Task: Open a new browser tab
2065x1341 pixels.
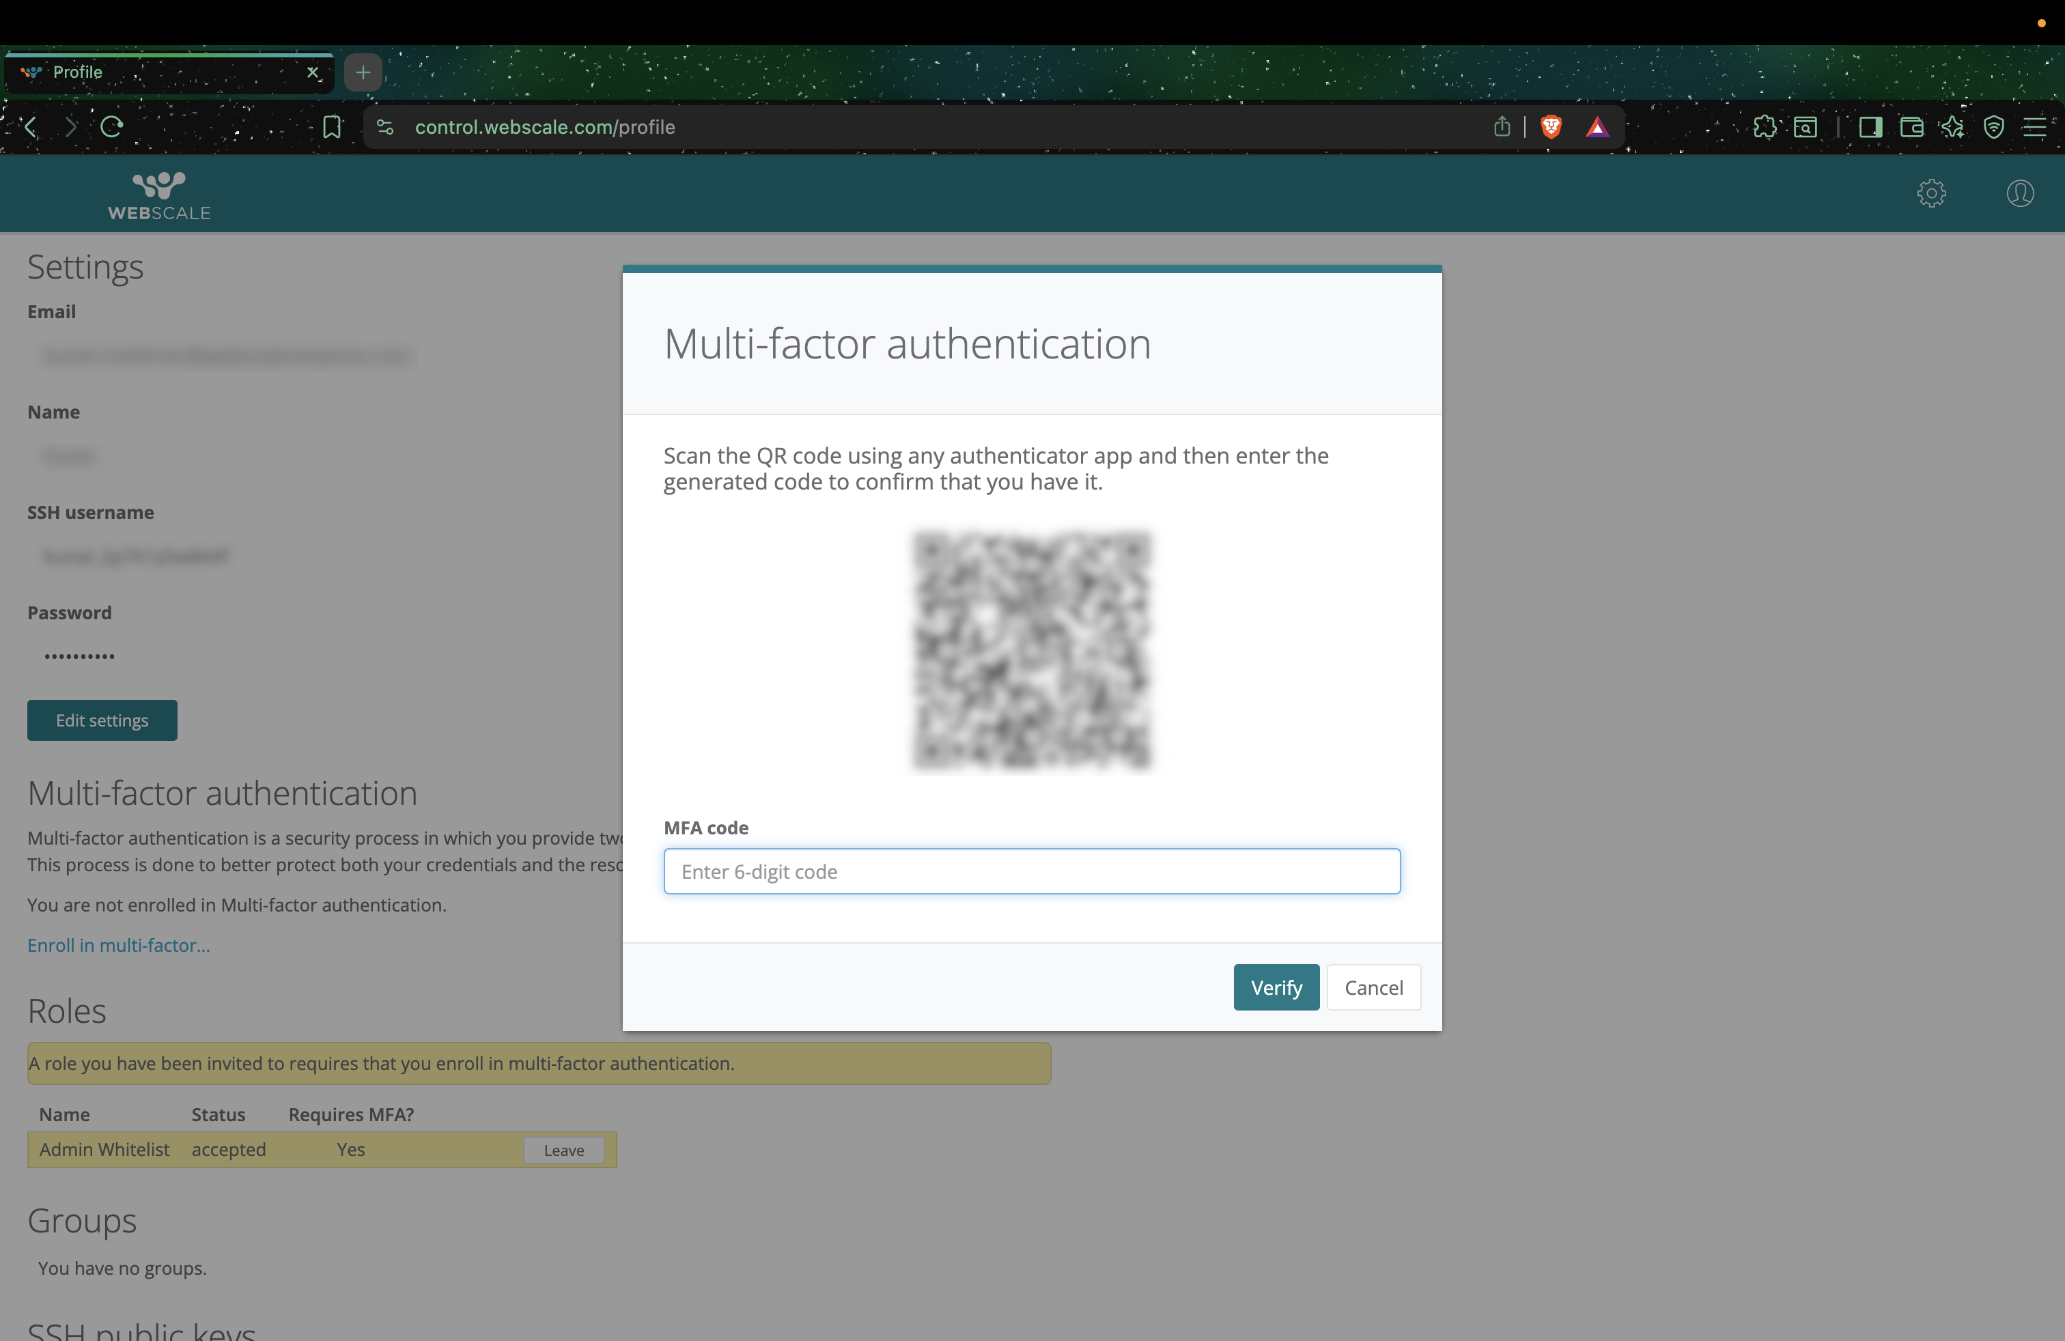Action: click(363, 72)
